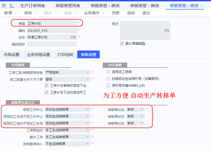This screenshot has height=151, width=211.
Task: Click the 选项 toolbar item
Action: (x=131, y=13)
